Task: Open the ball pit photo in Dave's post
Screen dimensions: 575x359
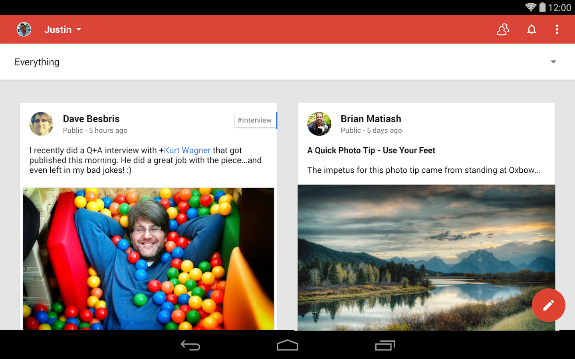Action: pos(149,259)
